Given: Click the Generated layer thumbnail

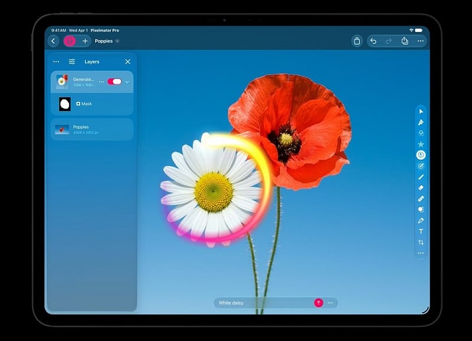Looking at the screenshot, I should (62, 81).
